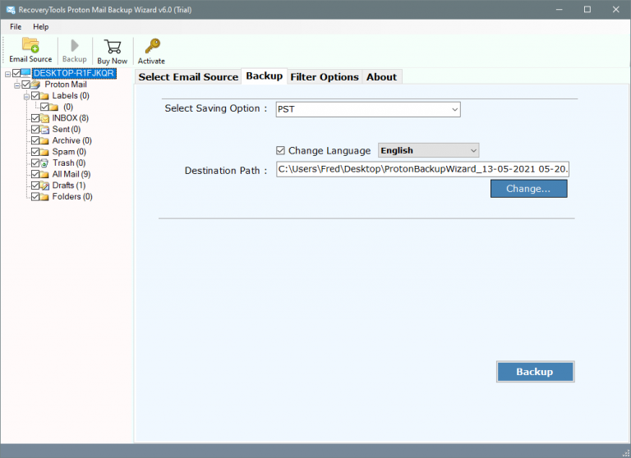Collapse the Labels tree node
The height and width of the screenshot is (458, 631).
[x=26, y=97]
